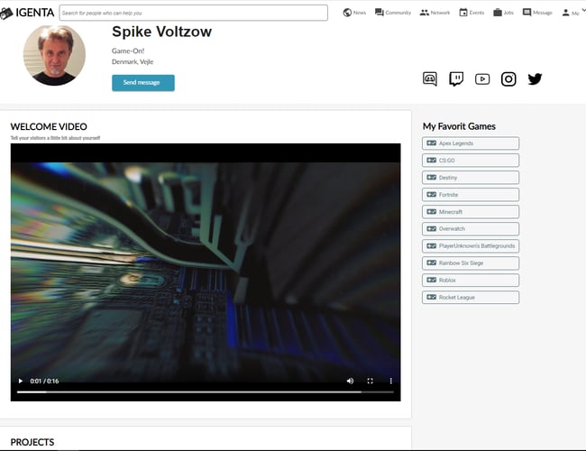
Task: Open the Twitter profile icon
Action: (x=535, y=78)
